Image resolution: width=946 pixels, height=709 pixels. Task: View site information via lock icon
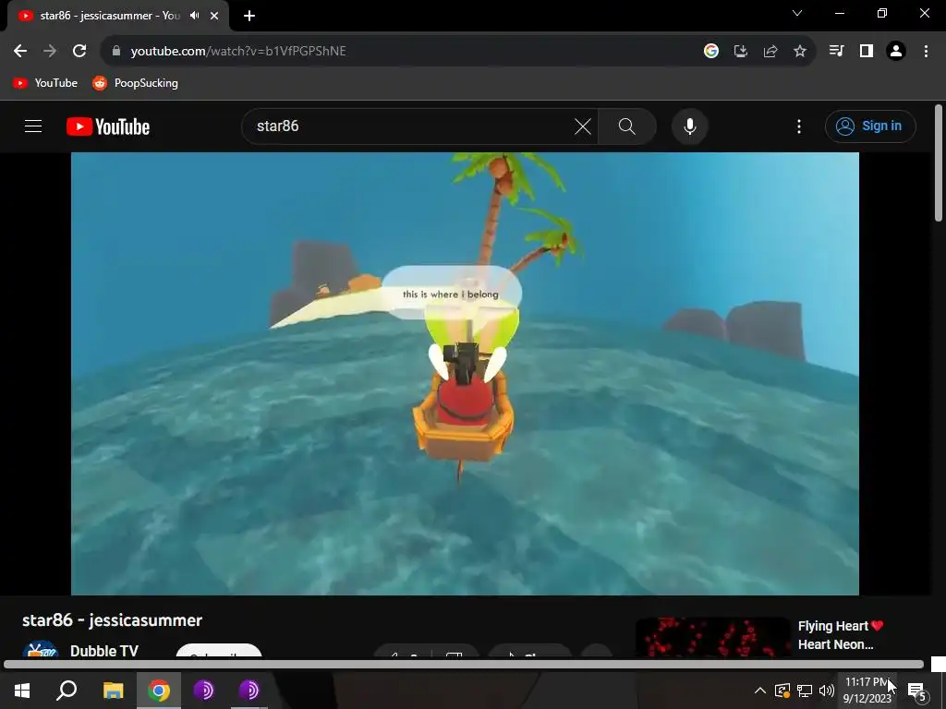coord(115,52)
